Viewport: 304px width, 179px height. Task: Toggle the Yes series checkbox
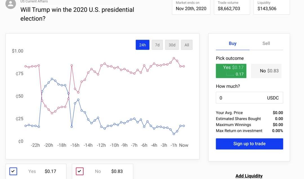(13, 171)
